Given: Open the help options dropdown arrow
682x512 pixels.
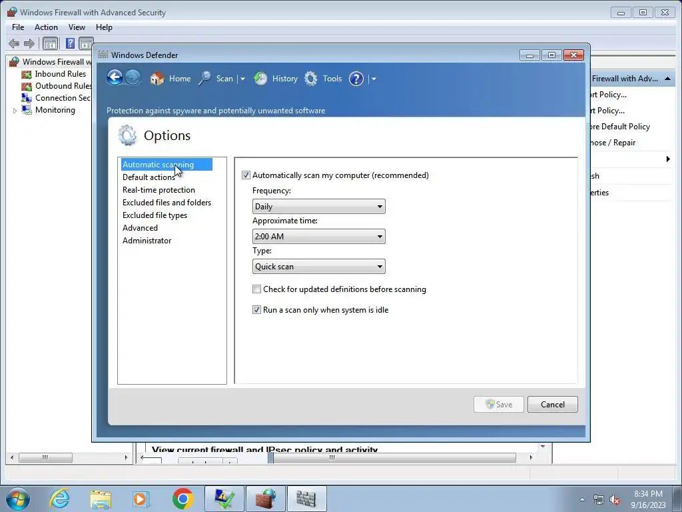Looking at the screenshot, I should pos(374,79).
